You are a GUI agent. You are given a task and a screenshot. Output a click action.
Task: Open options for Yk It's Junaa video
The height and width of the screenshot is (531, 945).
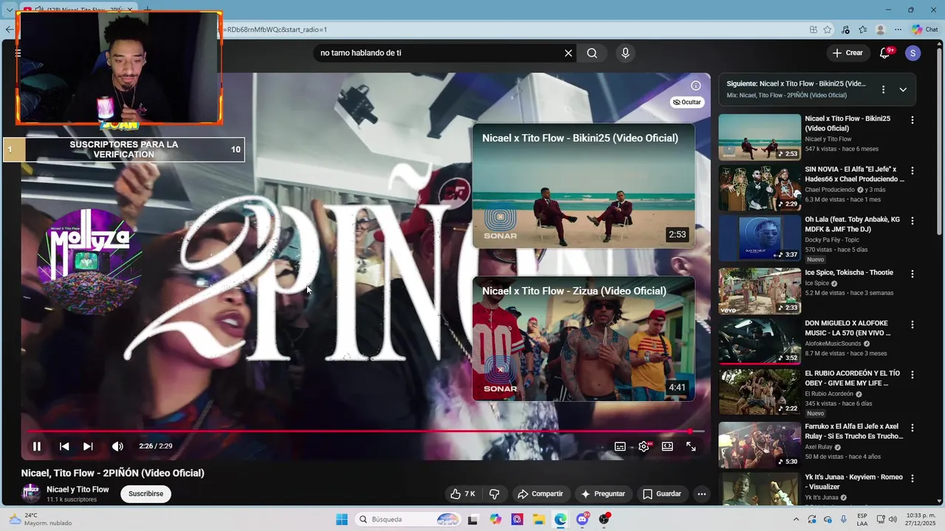point(912,479)
